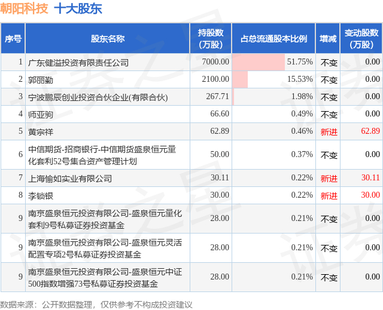This screenshot has height=310, width=383.
Task: Click 0.00 change in 宁波鹏辰 row
Action: click(x=372, y=97)
